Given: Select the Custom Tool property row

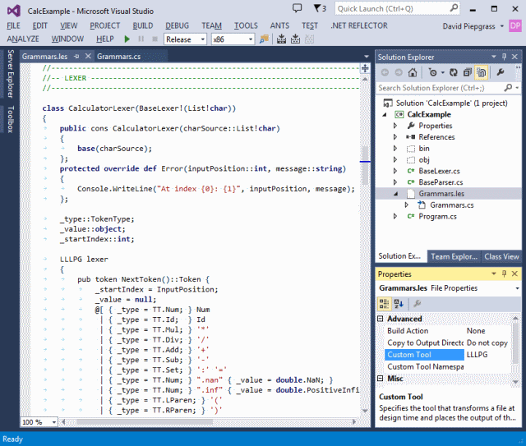Looking at the screenshot, I should pyautogui.click(x=449, y=355).
